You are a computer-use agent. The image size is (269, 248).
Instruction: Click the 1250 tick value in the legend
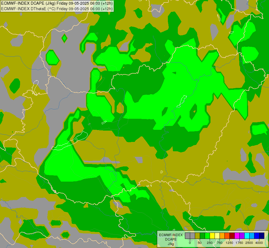(229, 243)
